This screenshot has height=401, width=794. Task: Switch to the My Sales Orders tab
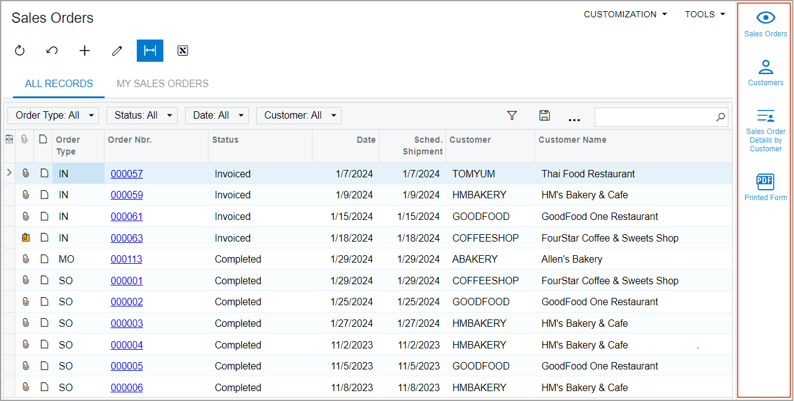coord(162,84)
